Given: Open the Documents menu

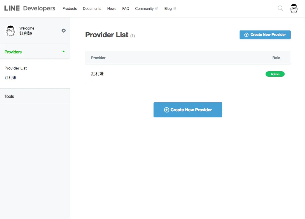Looking at the screenshot, I should pos(92,9).
